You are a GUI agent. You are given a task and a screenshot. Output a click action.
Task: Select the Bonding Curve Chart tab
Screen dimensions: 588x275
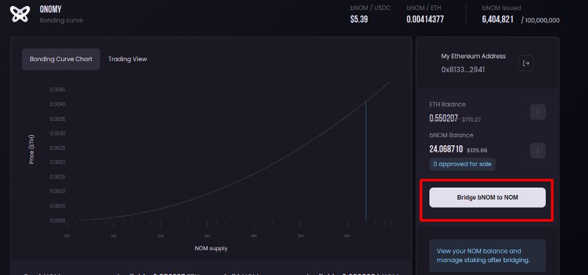(x=61, y=59)
